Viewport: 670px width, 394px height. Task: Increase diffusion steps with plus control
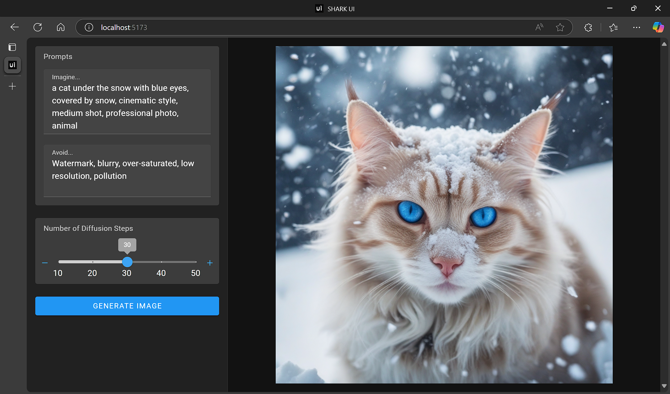(x=210, y=263)
